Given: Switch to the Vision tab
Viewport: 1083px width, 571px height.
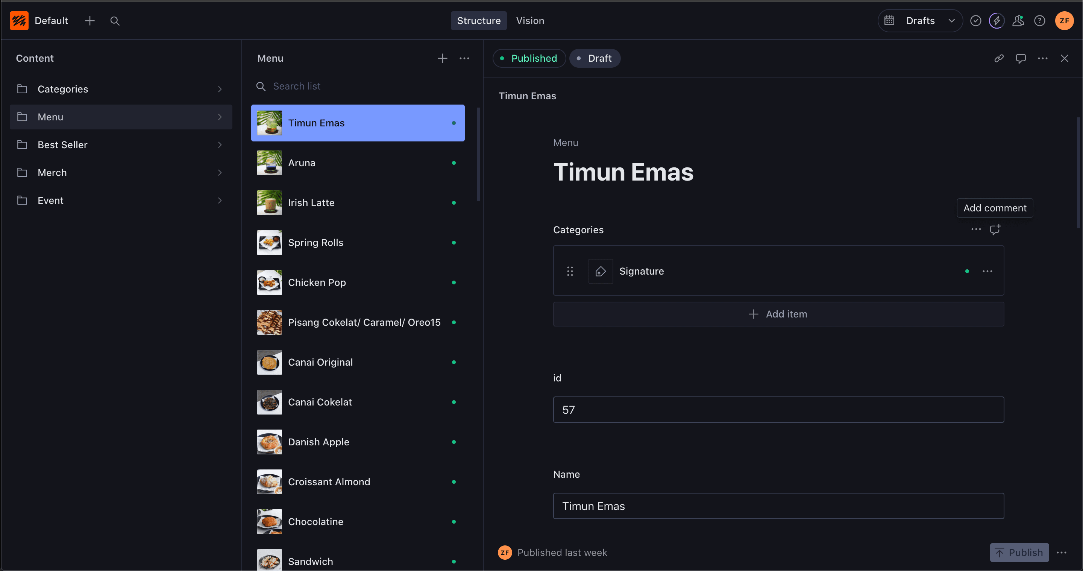Looking at the screenshot, I should (530, 21).
